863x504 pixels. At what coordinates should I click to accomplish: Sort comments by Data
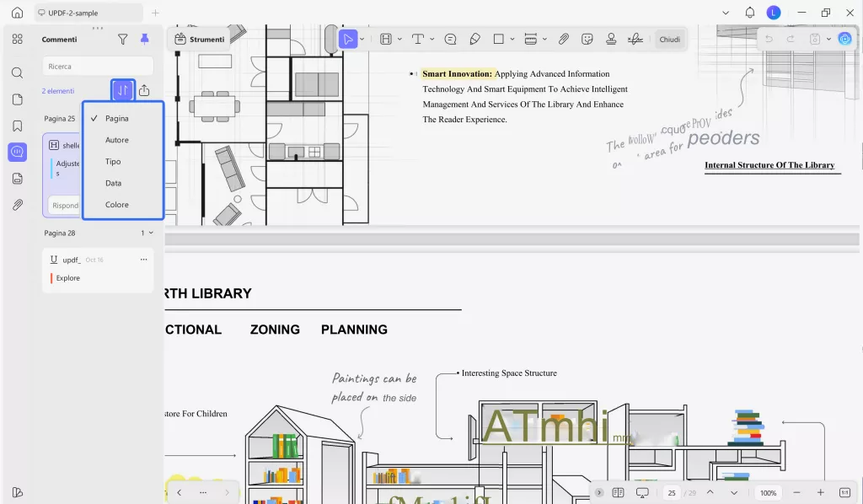pyautogui.click(x=123, y=183)
